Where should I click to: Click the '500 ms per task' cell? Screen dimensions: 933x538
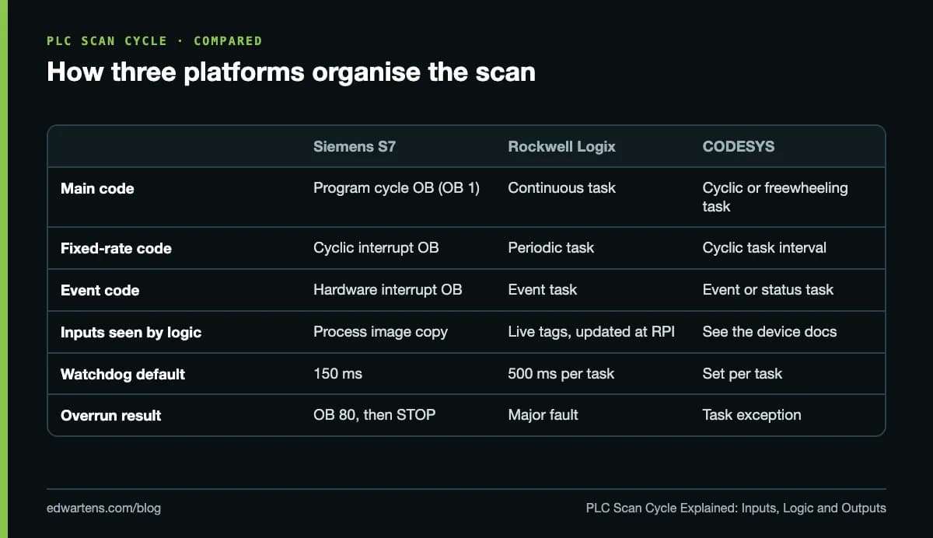(561, 373)
